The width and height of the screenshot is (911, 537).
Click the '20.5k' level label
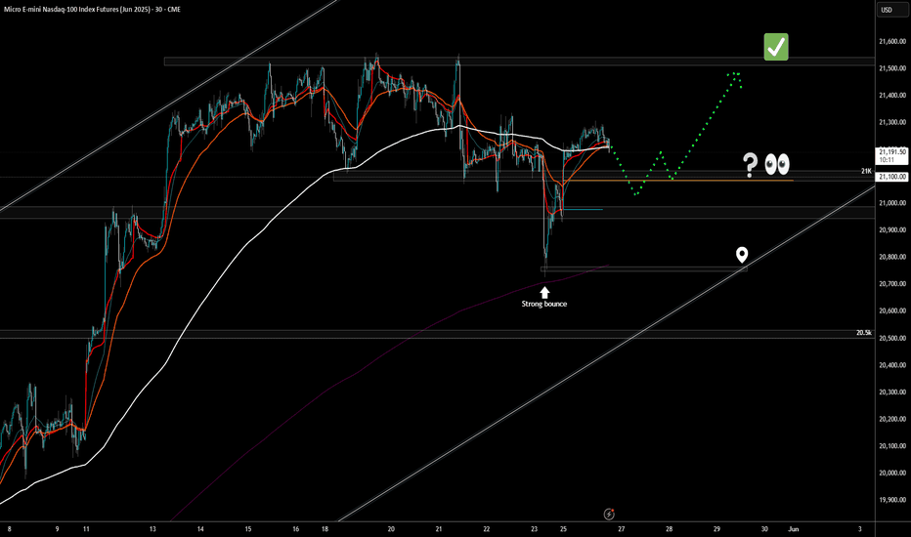coord(863,333)
